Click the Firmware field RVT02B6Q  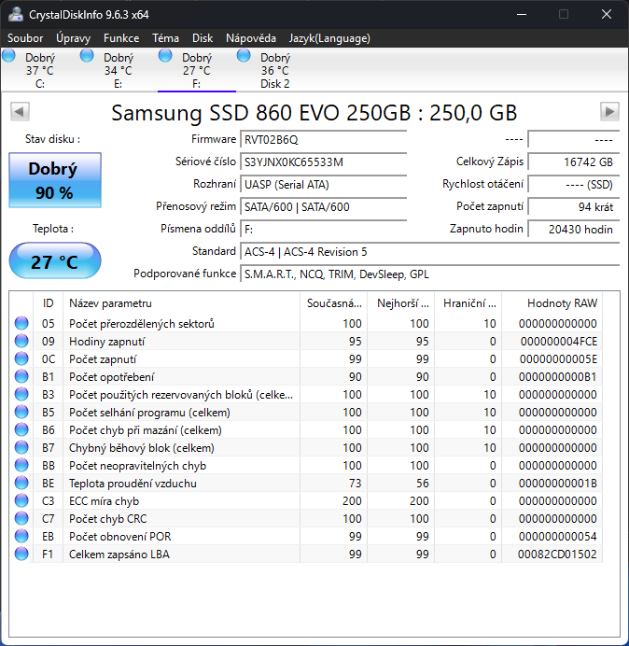coord(323,140)
